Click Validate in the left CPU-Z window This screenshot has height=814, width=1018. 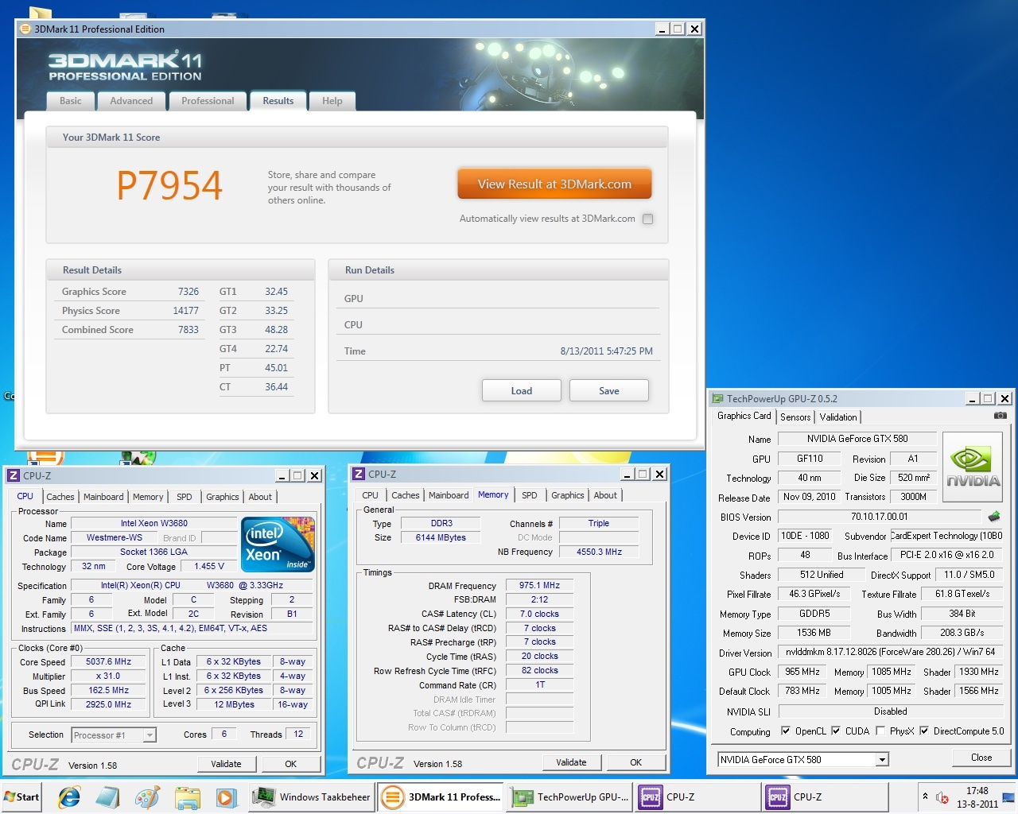[x=226, y=764]
